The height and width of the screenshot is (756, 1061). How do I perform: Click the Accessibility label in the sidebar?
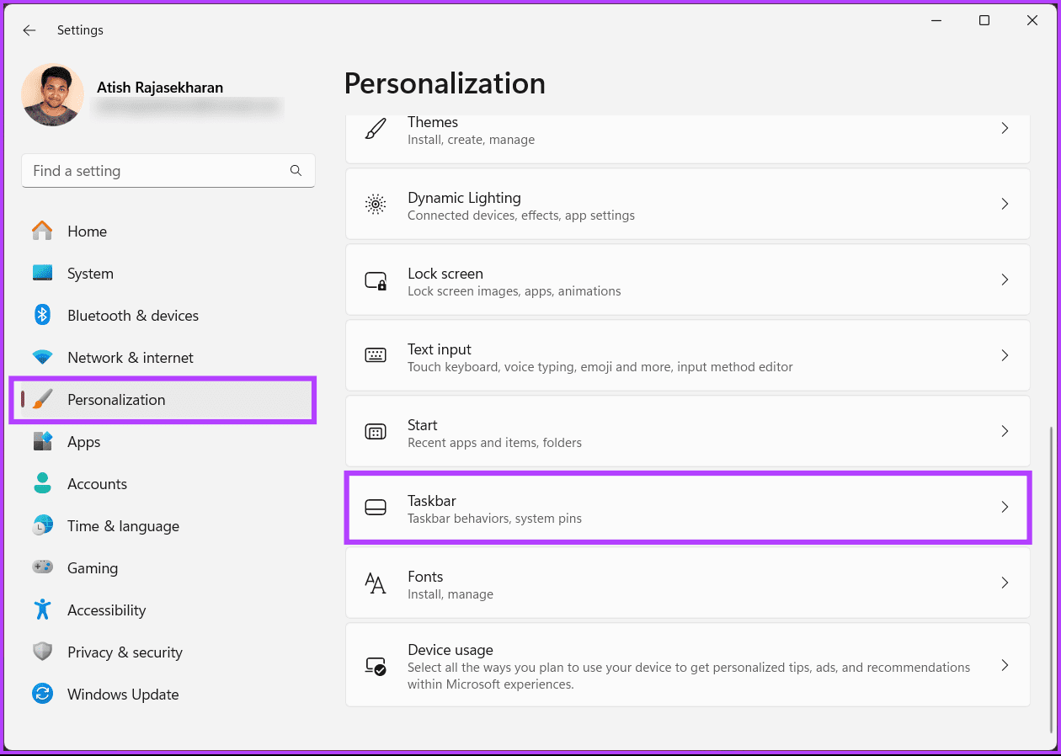coord(106,610)
